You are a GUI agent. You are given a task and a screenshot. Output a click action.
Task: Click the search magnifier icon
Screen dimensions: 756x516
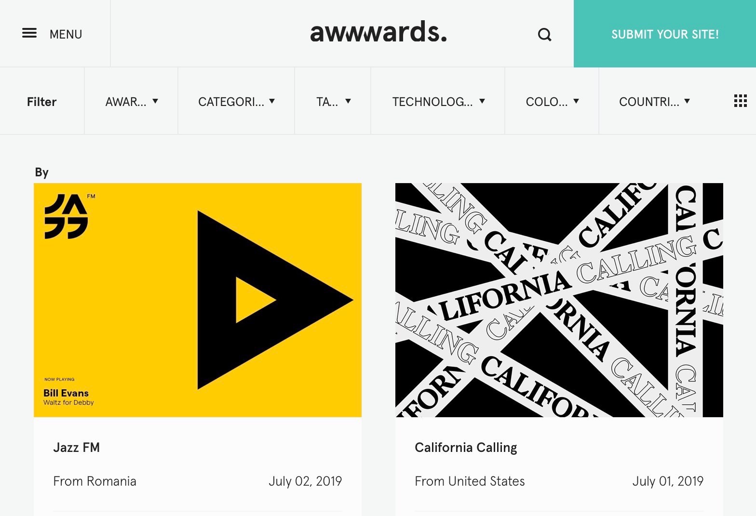point(544,35)
